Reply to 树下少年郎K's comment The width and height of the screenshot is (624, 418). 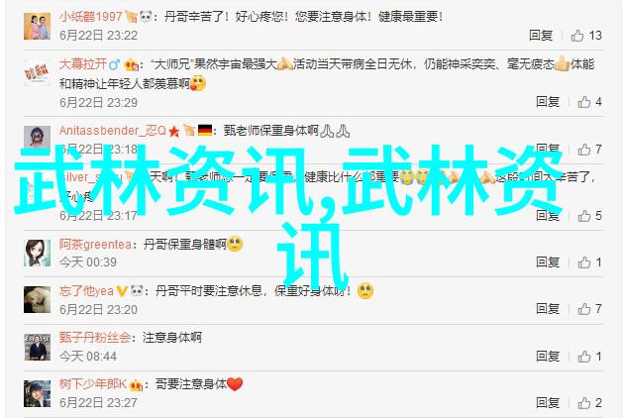548,402
